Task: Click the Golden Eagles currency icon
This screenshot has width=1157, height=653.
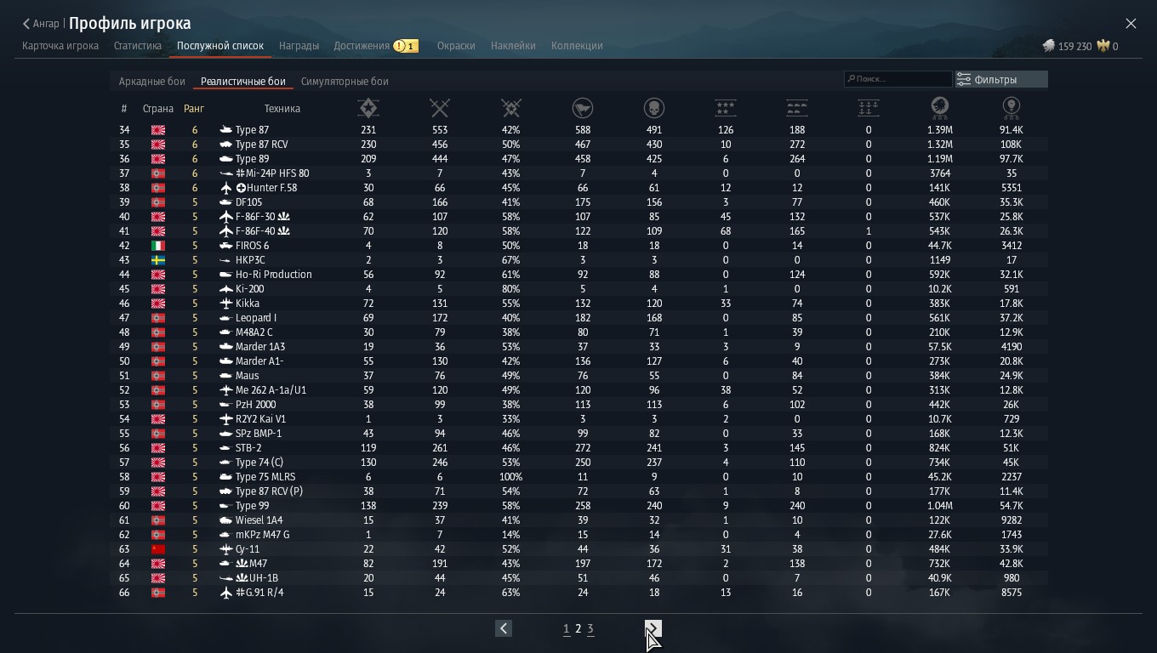Action: click(1103, 46)
